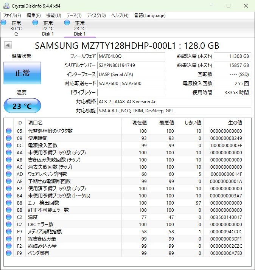Open the ファイル(F) menu
Viewport: 255px width, 270px height.
[12, 16]
